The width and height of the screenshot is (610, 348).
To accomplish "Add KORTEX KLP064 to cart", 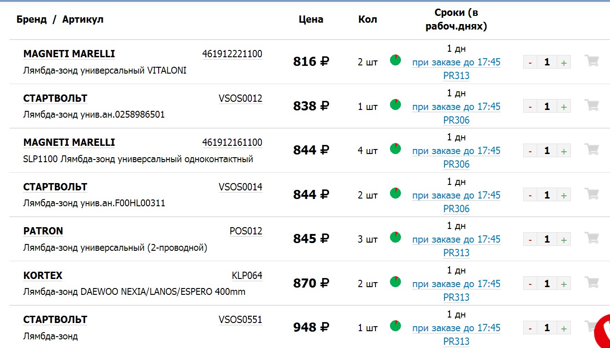I will click(x=591, y=283).
